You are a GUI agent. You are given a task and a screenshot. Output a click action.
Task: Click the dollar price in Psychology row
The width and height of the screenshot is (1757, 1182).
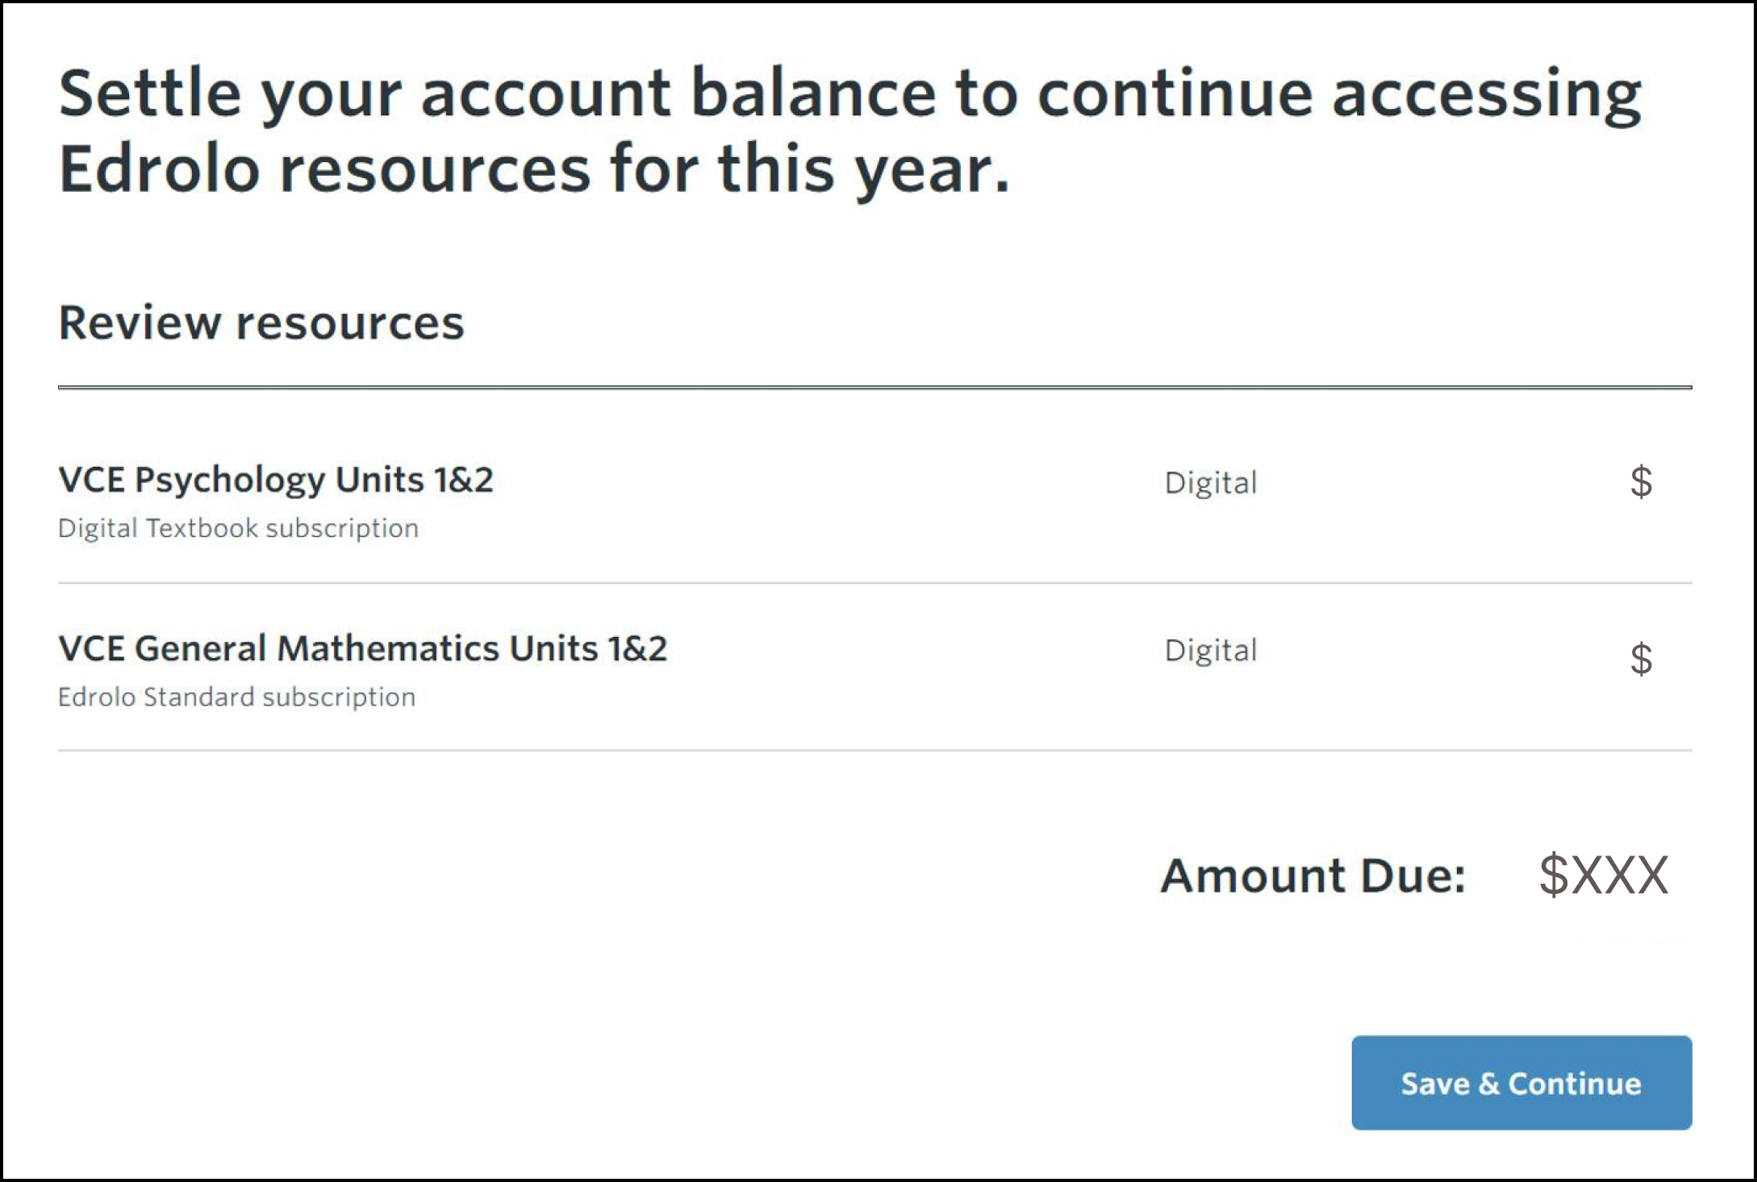pyautogui.click(x=1641, y=482)
